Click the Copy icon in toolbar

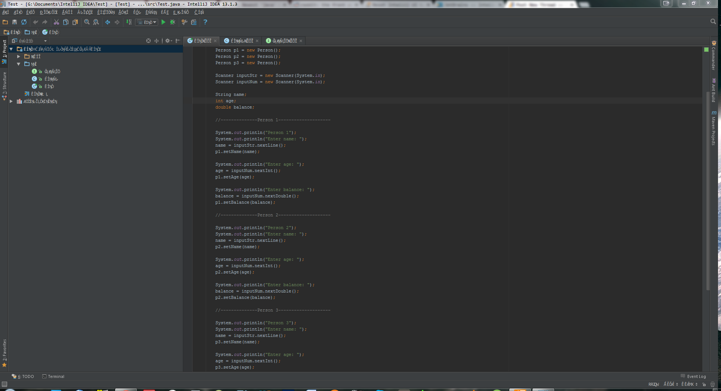click(66, 22)
